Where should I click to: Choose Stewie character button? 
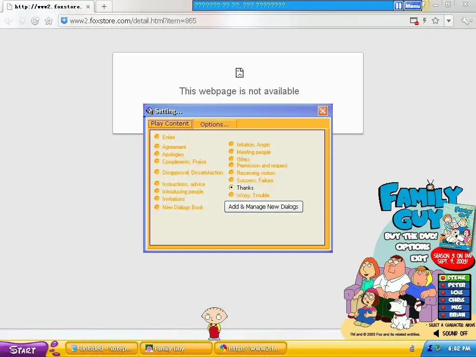(454, 278)
